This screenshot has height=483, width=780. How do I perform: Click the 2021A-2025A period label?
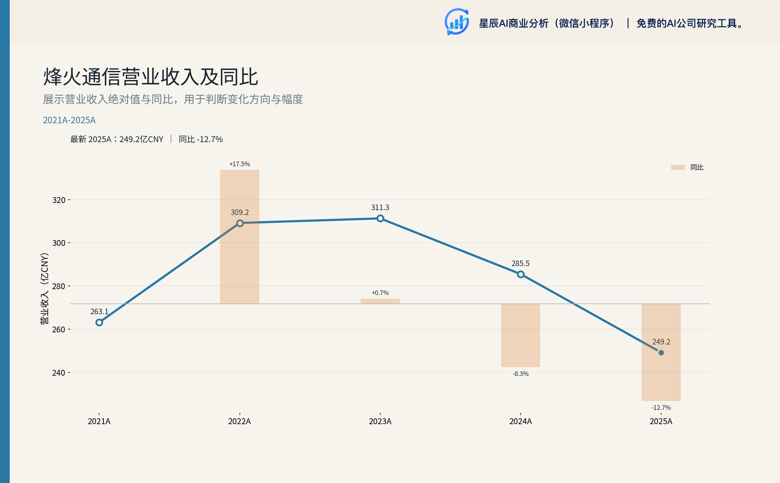(x=69, y=120)
